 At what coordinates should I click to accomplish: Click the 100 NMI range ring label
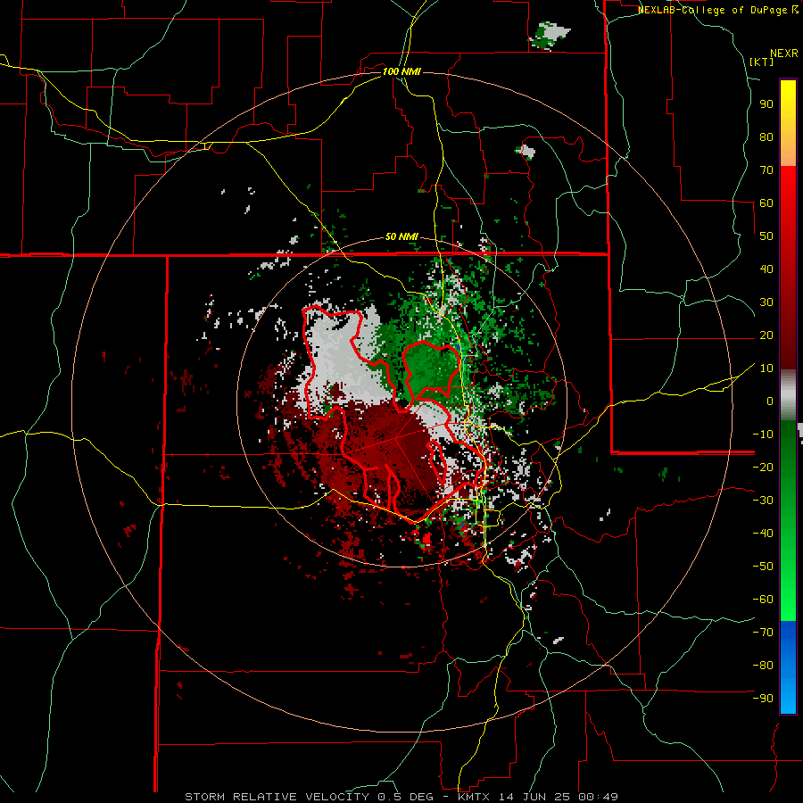tap(401, 71)
